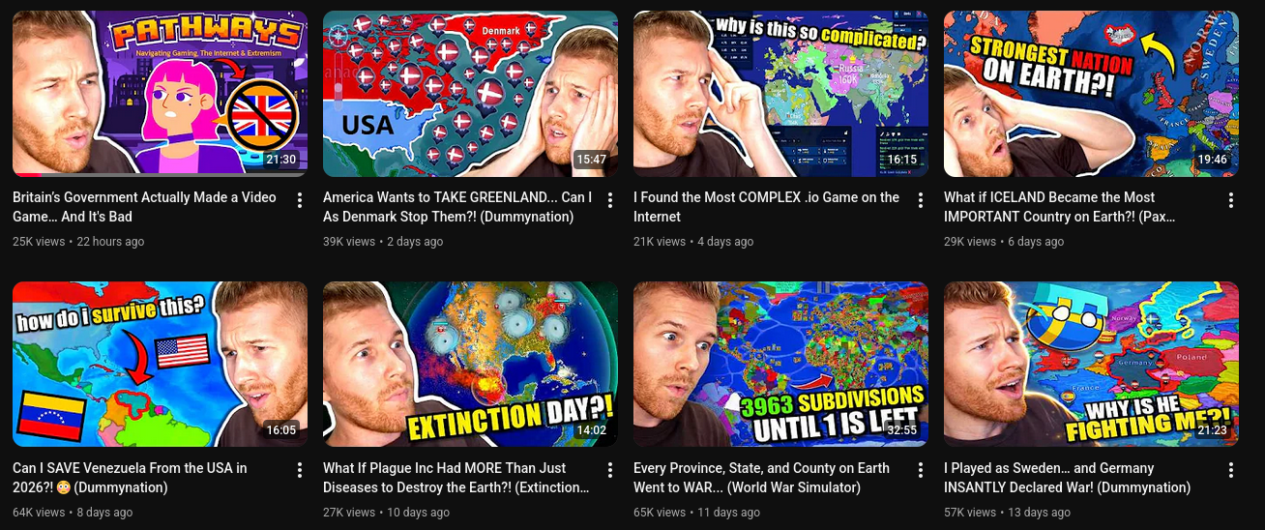Click title 'I Found the Most COMPLEX .io Game'

766,207
